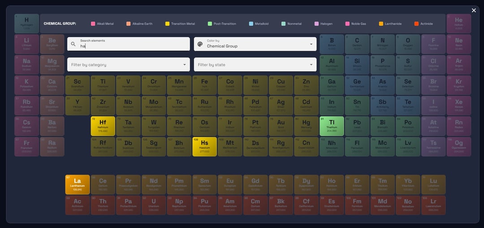Click the Search elements input field

(x=132, y=46)
